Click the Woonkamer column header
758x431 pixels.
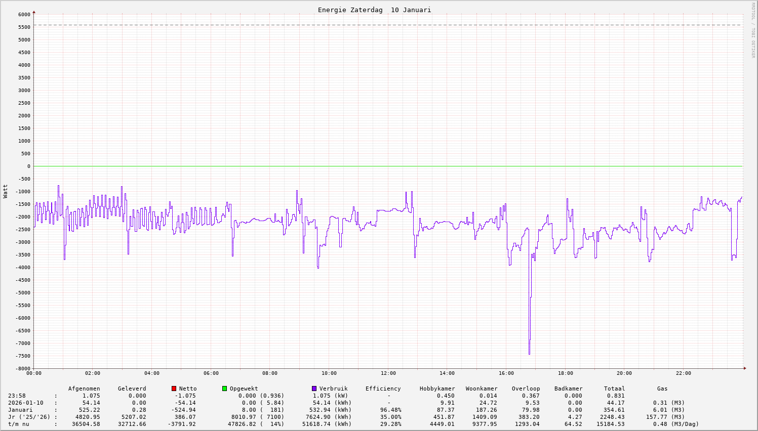tap(482, 389)
